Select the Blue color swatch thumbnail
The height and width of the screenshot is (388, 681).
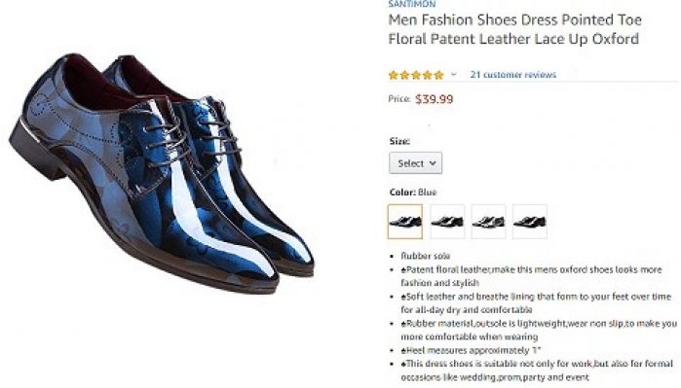(x=405, y=222)
